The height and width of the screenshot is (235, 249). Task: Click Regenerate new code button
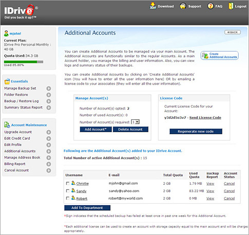[x=196, y=132]
